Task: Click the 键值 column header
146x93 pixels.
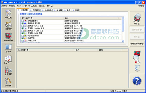Action: coord(109,50)
